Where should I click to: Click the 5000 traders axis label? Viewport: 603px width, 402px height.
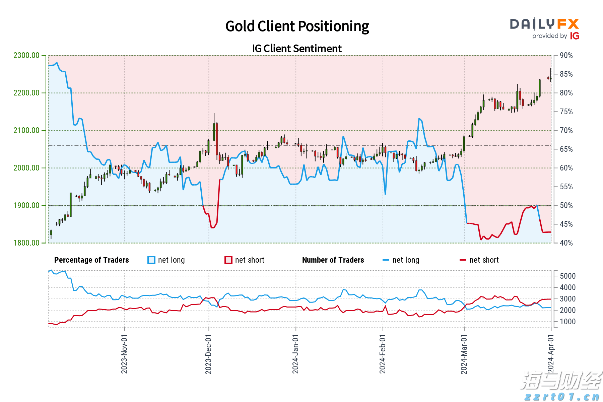(x=567, y=276)
